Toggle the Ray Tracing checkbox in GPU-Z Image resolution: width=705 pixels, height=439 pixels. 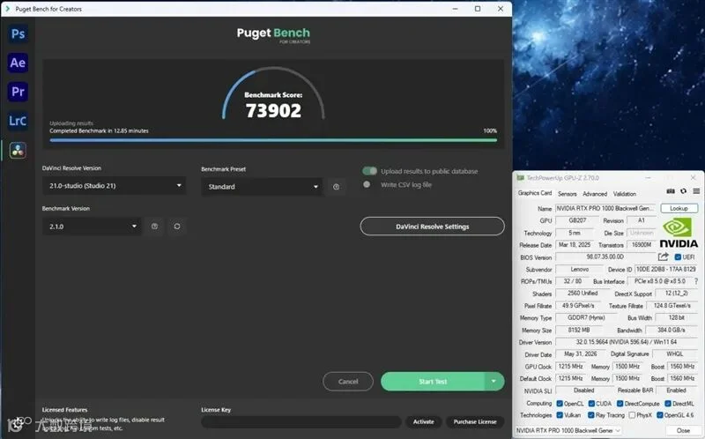point(591,414)
